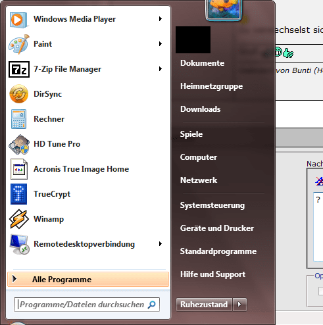Viewport: 323px width, 325px height.
Task: Click the Winamp program label
Action: coord(49,219)
